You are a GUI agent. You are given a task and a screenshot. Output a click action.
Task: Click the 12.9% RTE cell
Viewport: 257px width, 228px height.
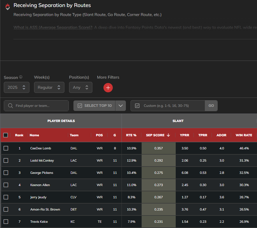tap(131, 160)
